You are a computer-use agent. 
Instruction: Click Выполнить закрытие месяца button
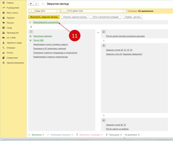(44, 17)
